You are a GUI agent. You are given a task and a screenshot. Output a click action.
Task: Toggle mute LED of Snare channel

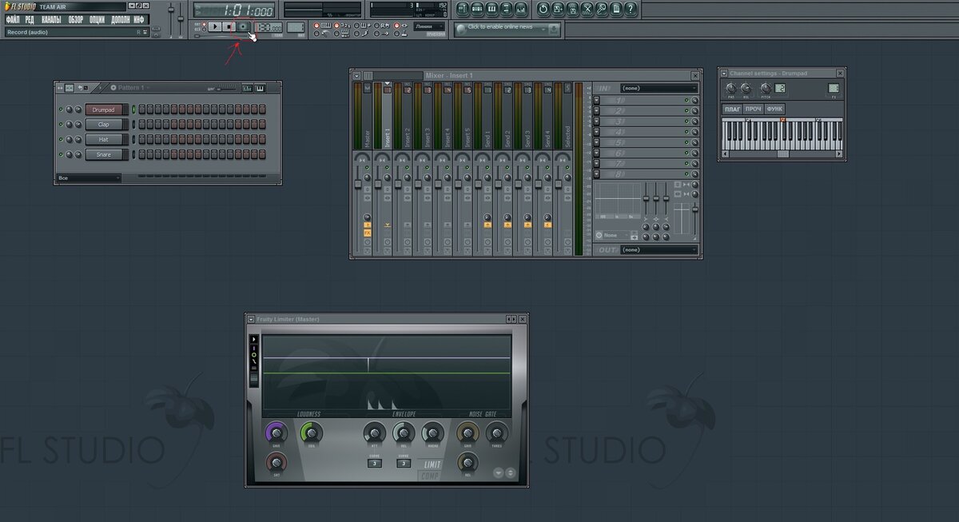tap(61, 154)
